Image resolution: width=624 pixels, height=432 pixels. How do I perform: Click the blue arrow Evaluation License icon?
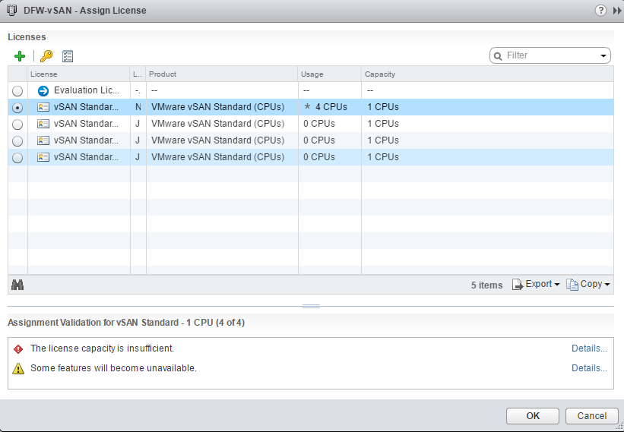tap(43, 90)
